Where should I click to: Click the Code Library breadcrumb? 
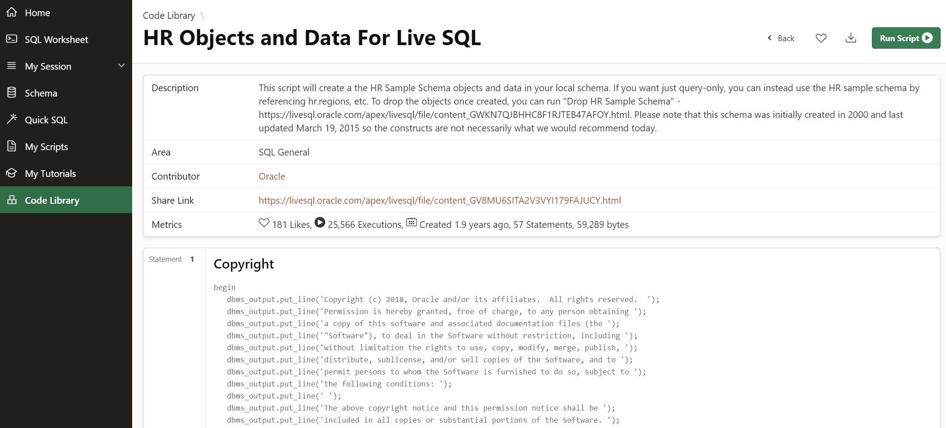click(x=169, y=15)
